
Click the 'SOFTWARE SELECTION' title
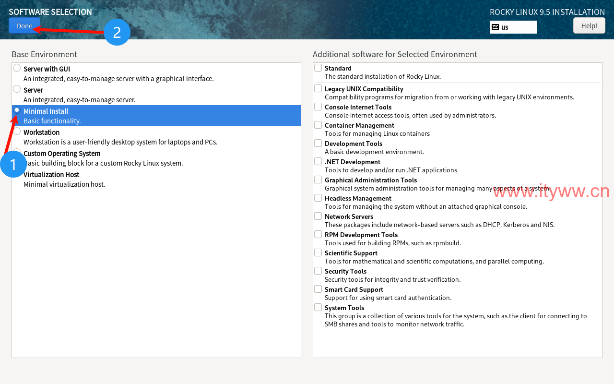[x=50, y=12]
